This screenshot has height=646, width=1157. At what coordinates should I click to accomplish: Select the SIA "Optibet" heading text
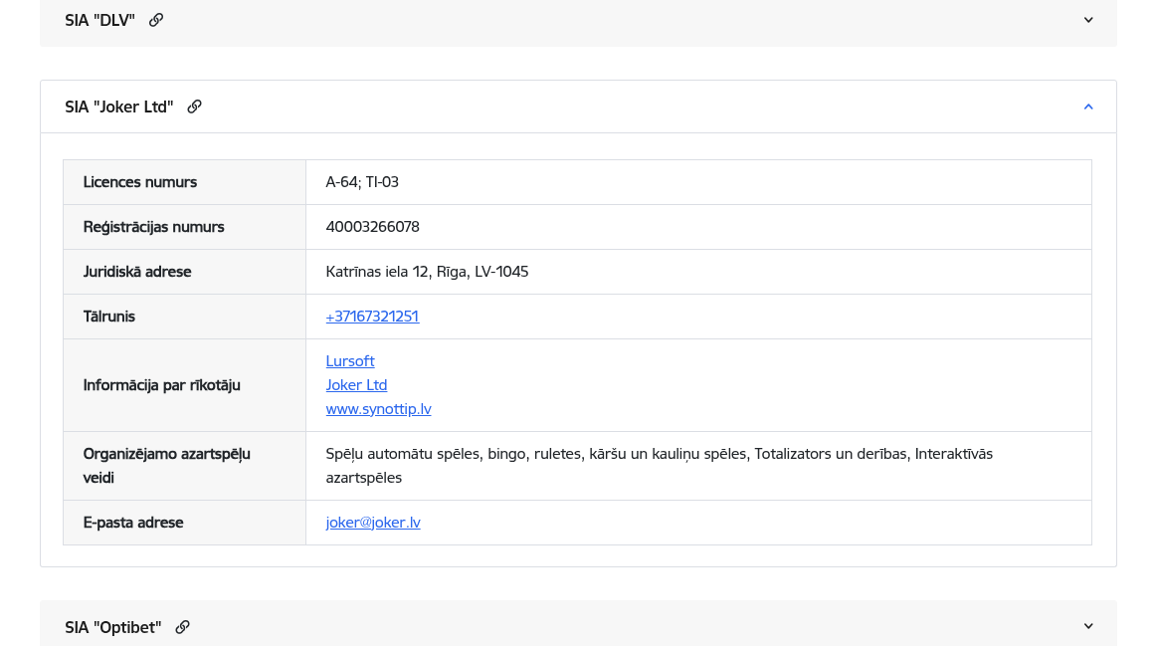click(112, 627)
